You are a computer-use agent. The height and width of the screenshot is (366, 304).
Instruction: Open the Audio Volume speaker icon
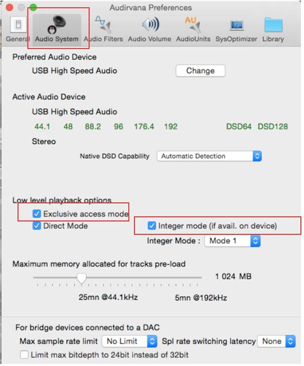tap(150, 25)
